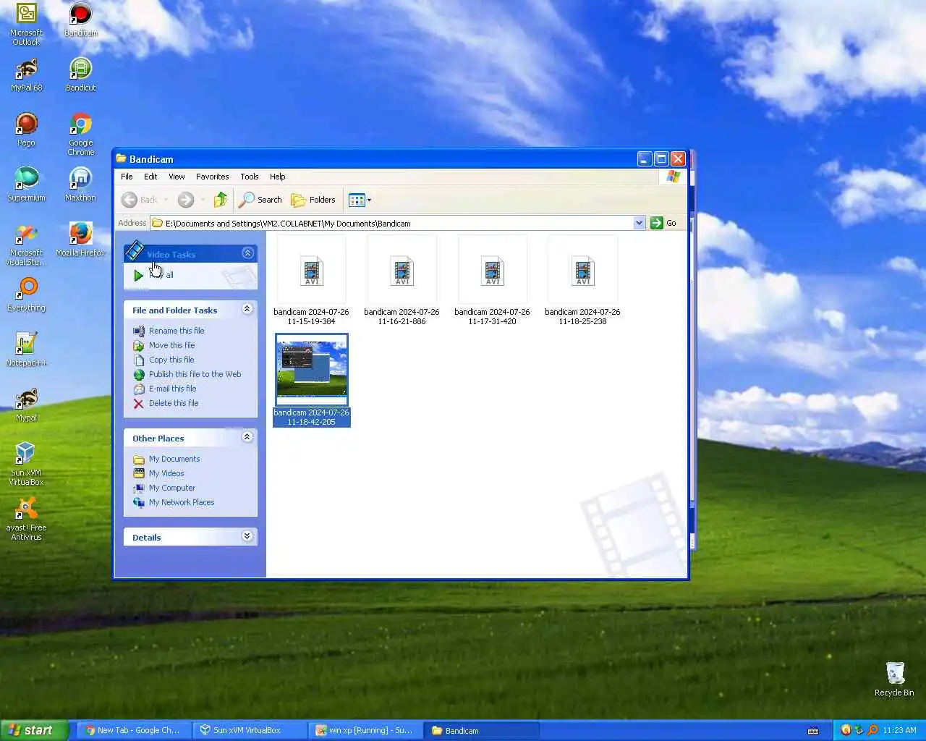Collapse the Other Places panel

pos(247,437)
